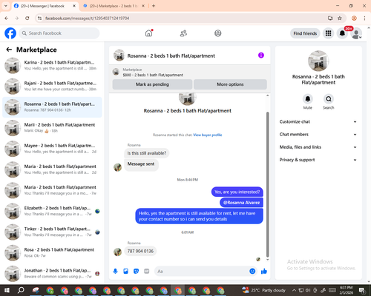Open the Chrome three-dot menu
371x296 pixels.
(x=364, y=18)
